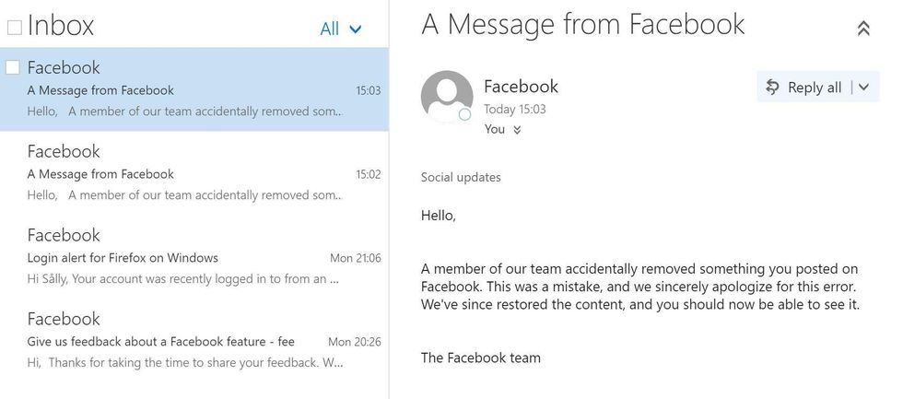Viewport: 903px width, 399px height.
Task: Expand recipient details chevron next to You
Action: pyautogui.click(x=518, y=130)
